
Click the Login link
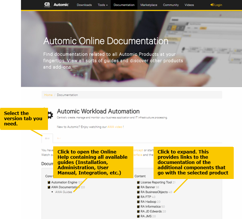point(216,5)
